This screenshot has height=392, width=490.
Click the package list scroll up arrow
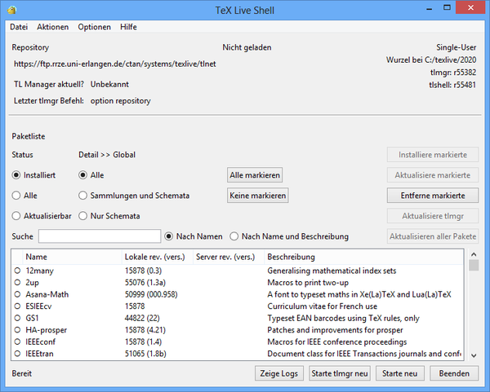[x=474, y=254]
